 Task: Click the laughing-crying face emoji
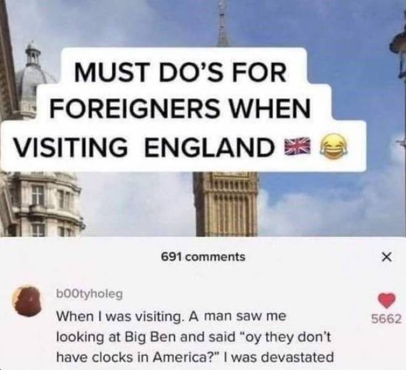(334, 146)
